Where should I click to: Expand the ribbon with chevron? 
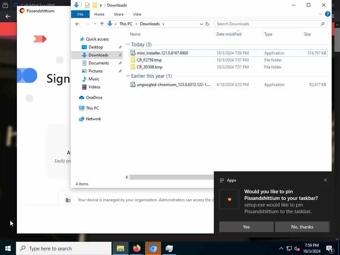[320, 14]
